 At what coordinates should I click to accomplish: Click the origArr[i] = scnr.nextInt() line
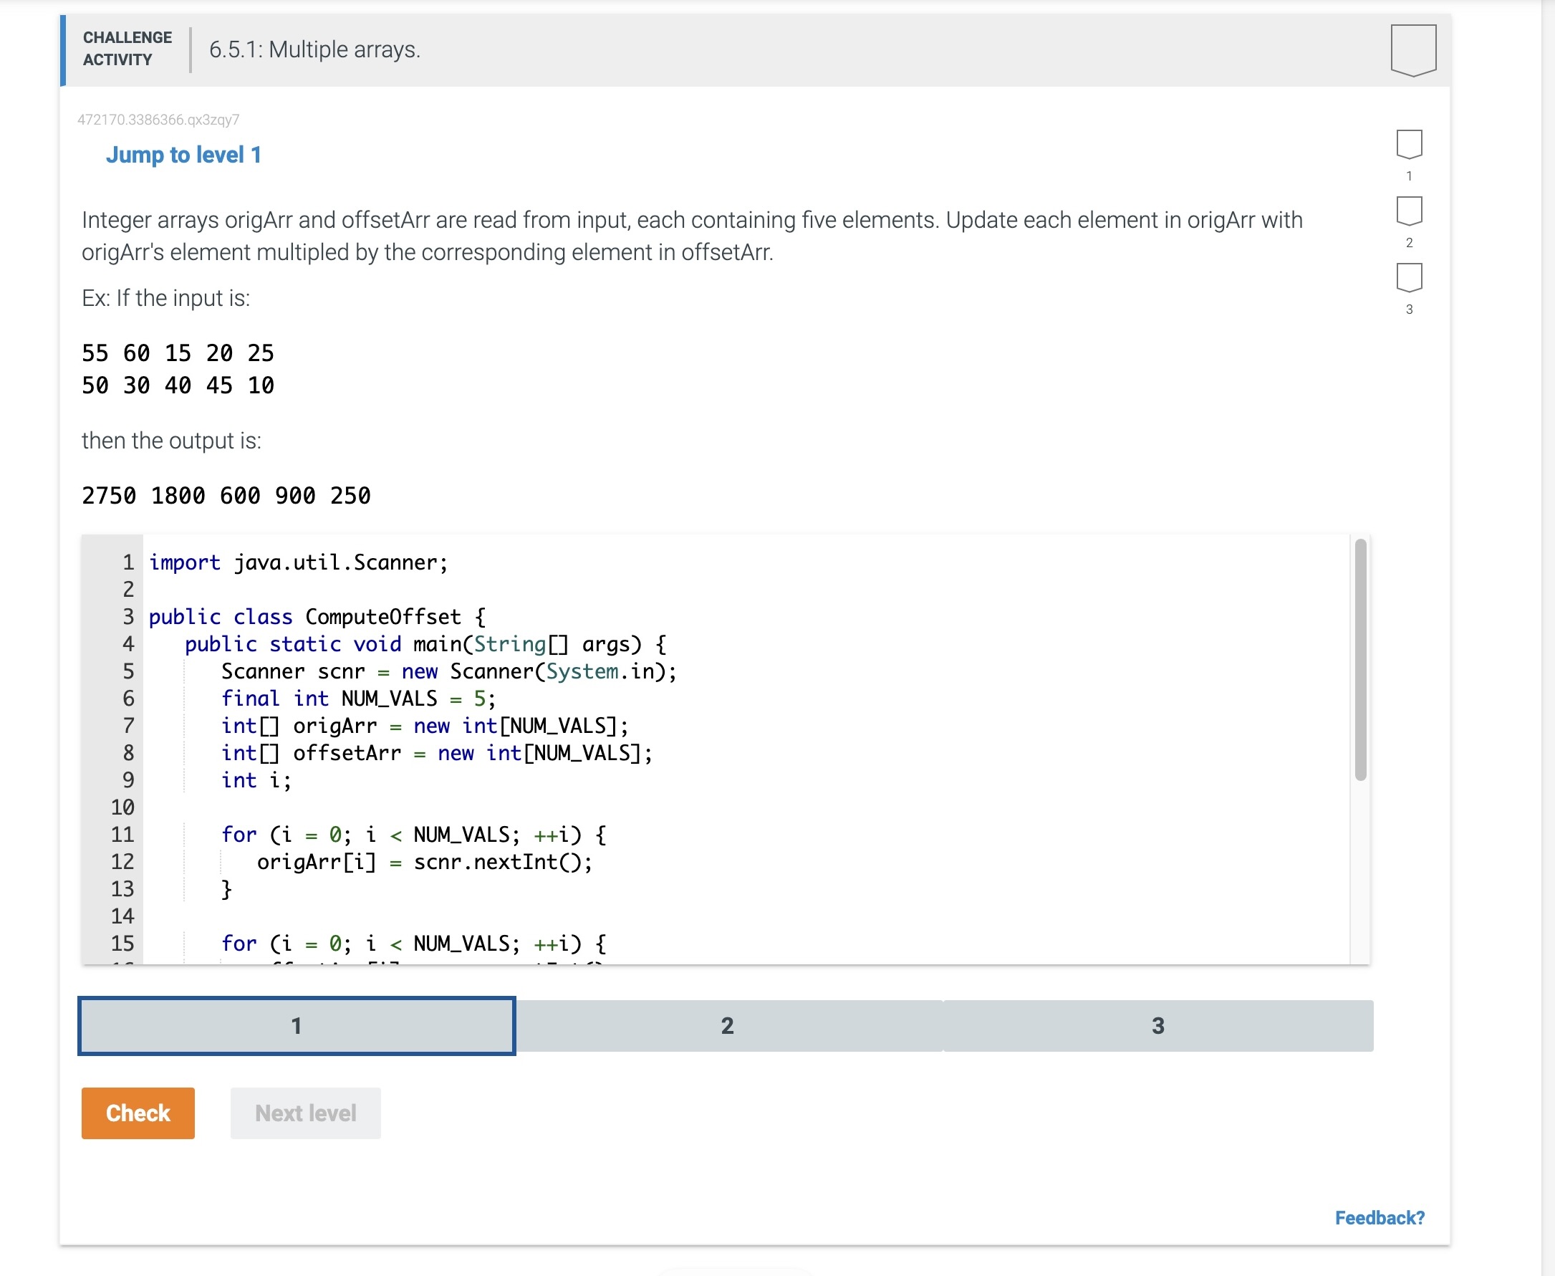[x=424, y=861]
